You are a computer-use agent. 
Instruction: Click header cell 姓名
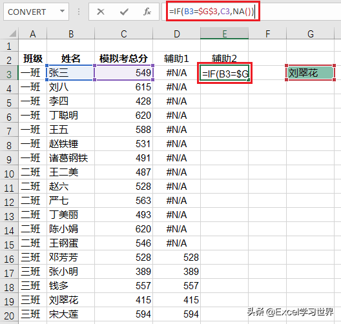(71, 59)
